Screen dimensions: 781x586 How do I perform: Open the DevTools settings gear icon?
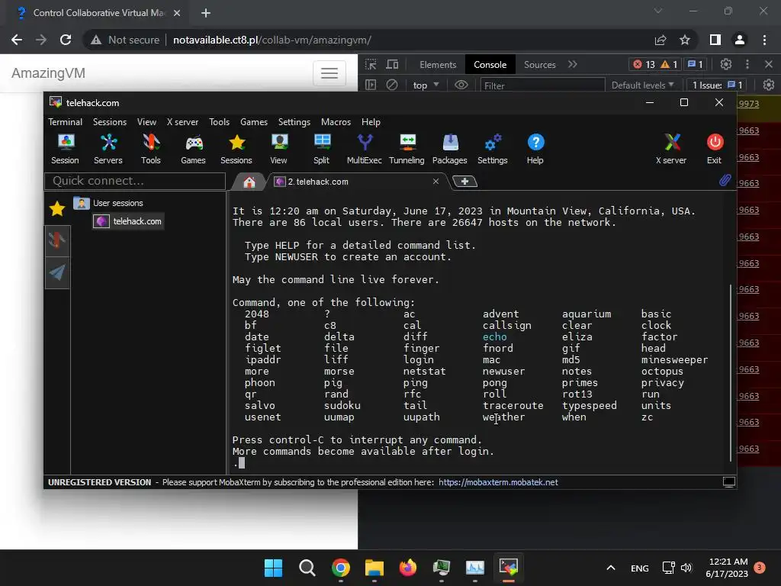pos(726,64)
